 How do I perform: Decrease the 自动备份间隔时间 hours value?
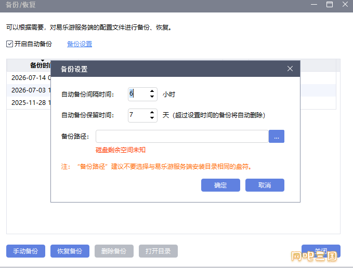152,97
